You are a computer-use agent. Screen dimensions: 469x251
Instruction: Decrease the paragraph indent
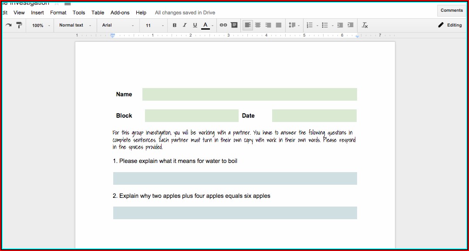click(340, 25)
